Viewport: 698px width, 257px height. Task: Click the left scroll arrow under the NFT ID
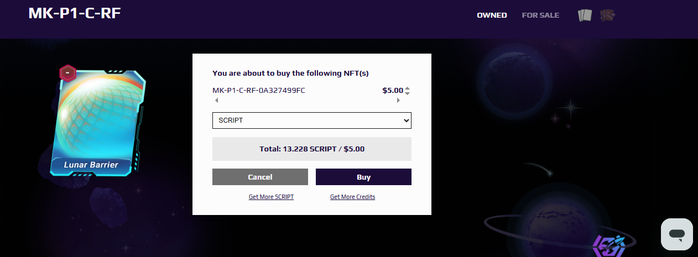[216, 101]
